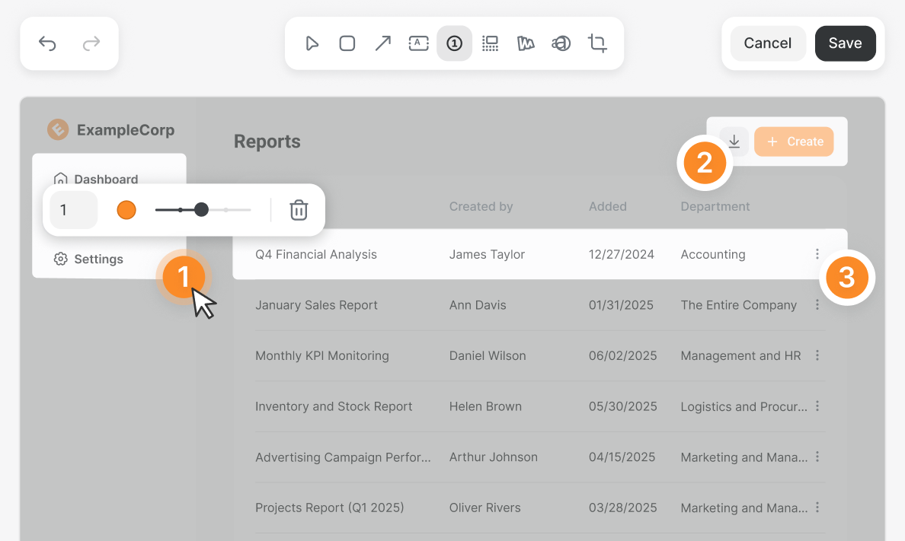
Task: Select the pointer selection tool
Action: [312, 43]
